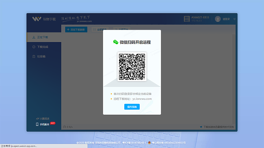Open the 下载完成 sidebar tab
Viewport: 264px width, 148px height.
pos(44,47)
